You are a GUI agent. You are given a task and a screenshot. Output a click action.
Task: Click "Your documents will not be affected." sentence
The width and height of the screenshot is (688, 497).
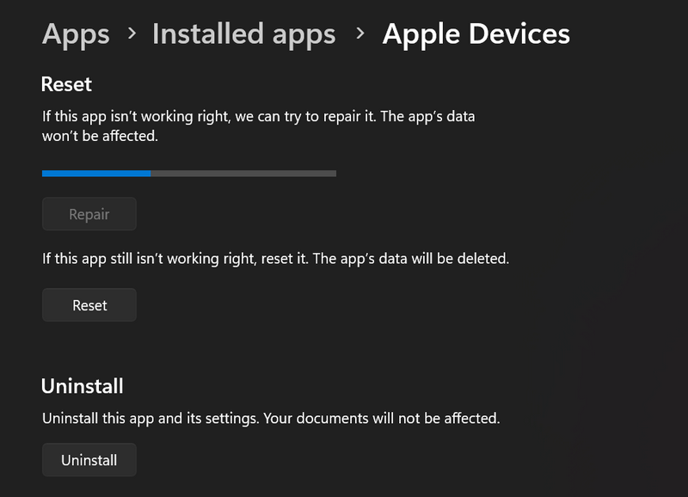tap(381, 419)
